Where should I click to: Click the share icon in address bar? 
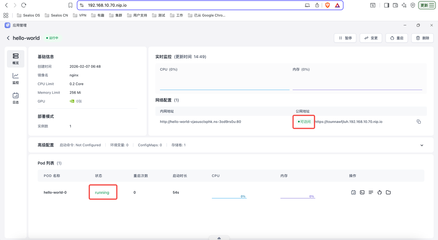click(317, 5)
